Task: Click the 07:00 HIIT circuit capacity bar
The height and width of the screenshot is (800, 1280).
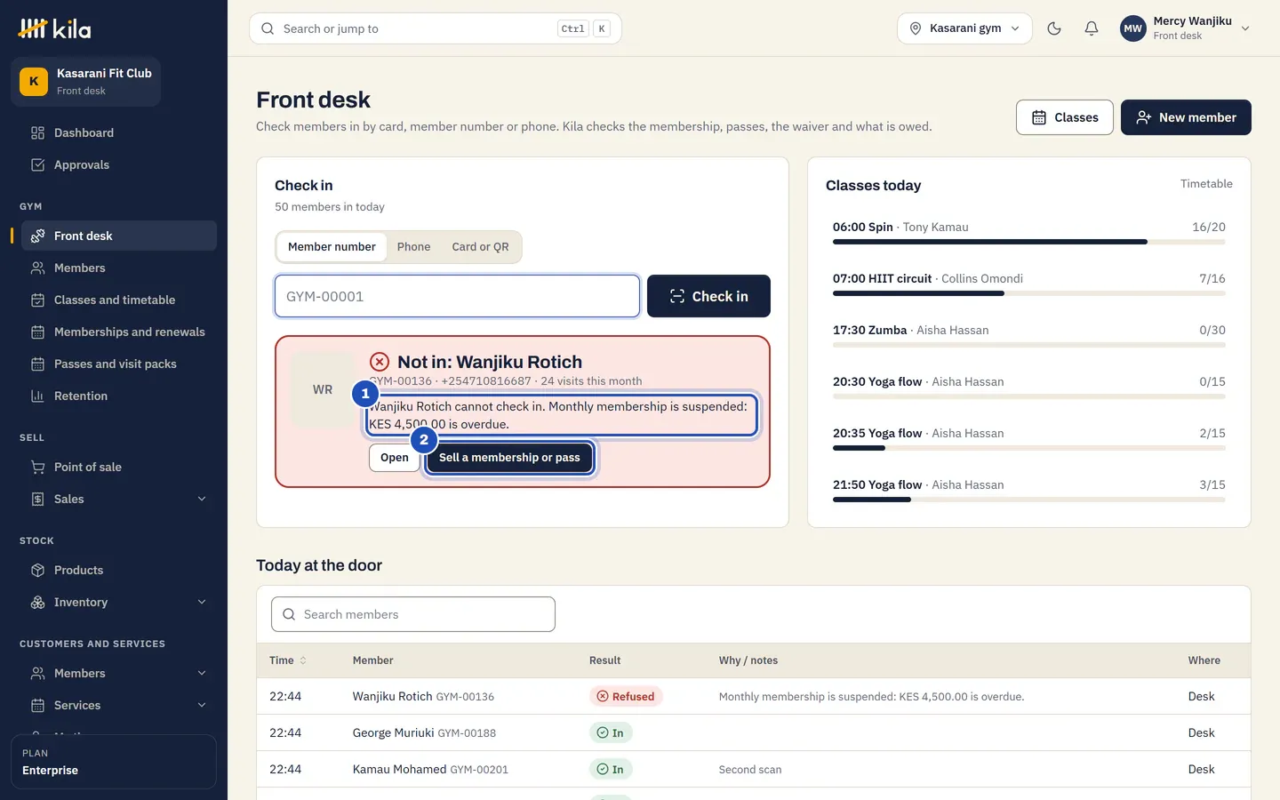Action: coord(1029,293)
